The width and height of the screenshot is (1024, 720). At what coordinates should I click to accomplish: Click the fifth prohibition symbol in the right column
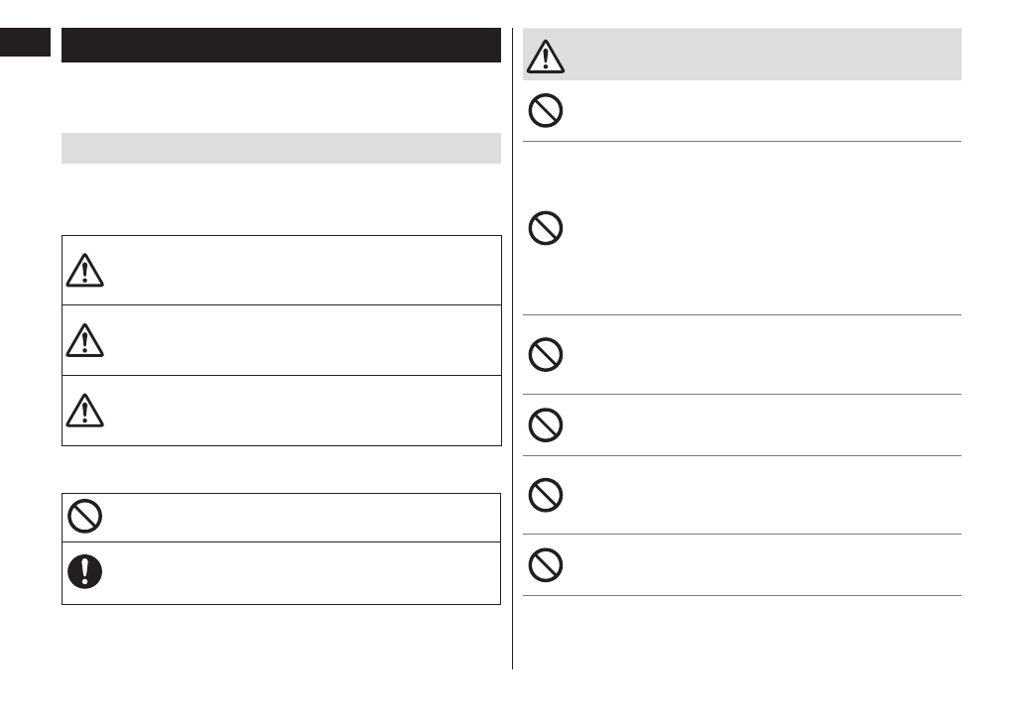[546, 495]
